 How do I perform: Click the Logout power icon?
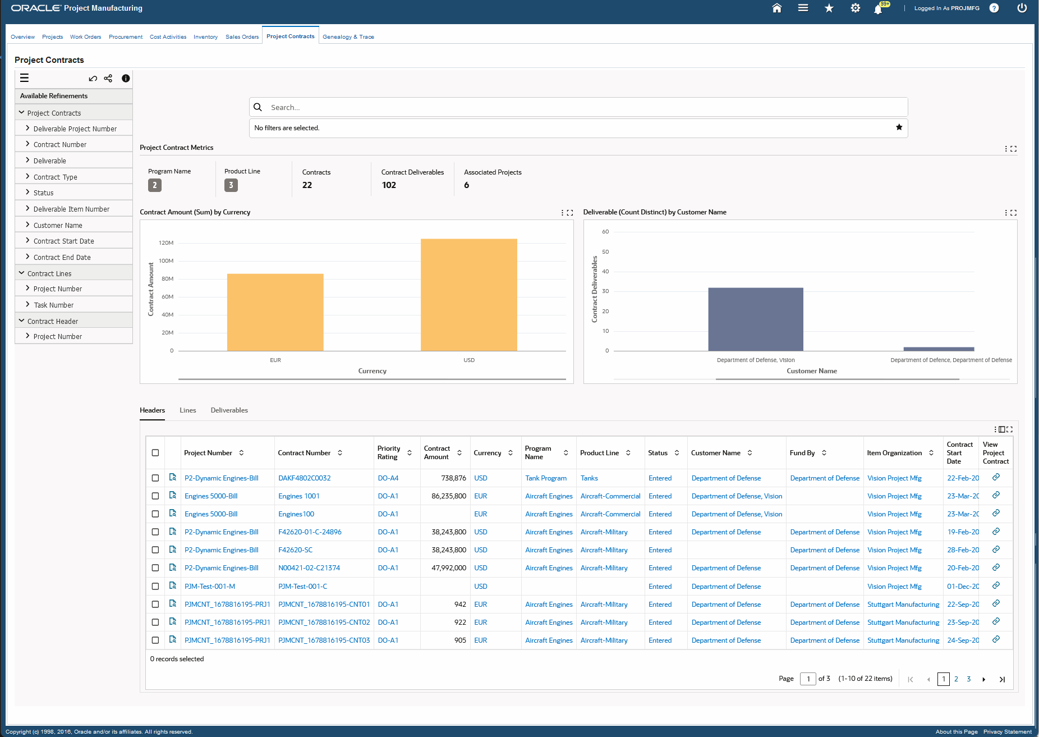[1022, 8]
